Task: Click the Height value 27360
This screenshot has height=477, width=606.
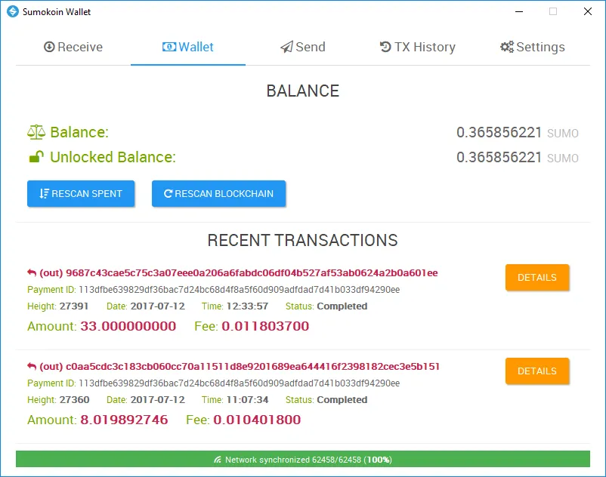Action: click(x=74, y=400)
